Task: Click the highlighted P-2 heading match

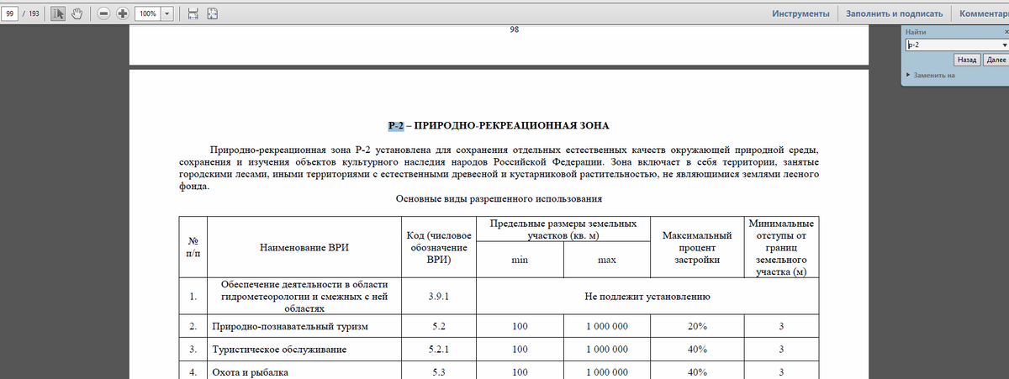Action: tap(396, 125)
